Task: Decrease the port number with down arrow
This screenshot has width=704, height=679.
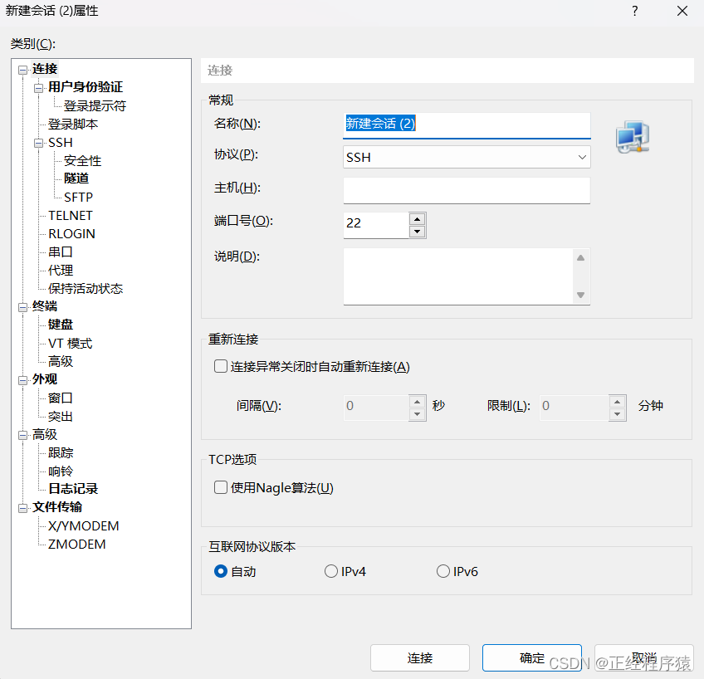Action: (x=417, y=232)
